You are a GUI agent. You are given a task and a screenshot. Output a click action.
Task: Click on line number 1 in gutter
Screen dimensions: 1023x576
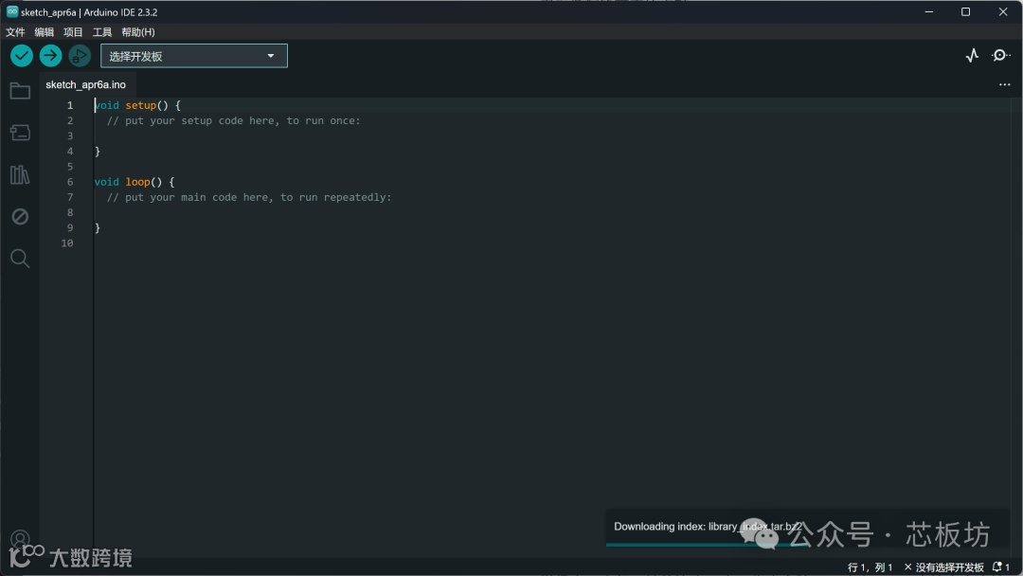[x=70, y=105]
